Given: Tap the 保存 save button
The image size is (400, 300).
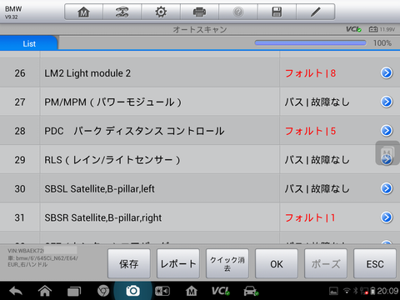Looking at the screenshot, I should click(129, 263).
